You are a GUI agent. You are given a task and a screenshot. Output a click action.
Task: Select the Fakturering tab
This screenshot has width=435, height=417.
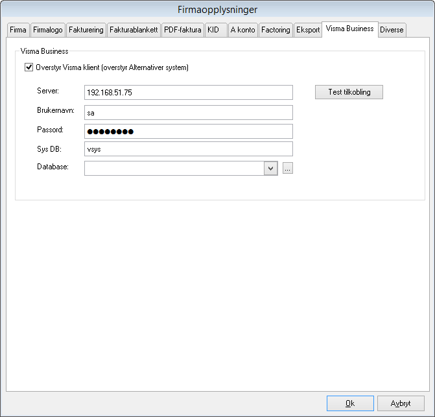[x=86, y=30]
